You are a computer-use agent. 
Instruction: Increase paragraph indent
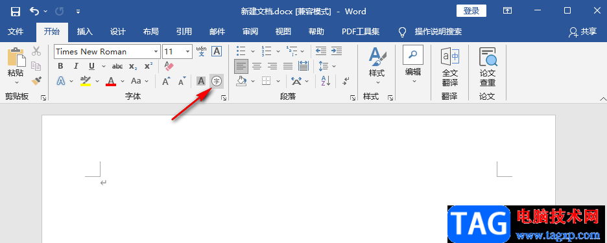tap(337, 51)
